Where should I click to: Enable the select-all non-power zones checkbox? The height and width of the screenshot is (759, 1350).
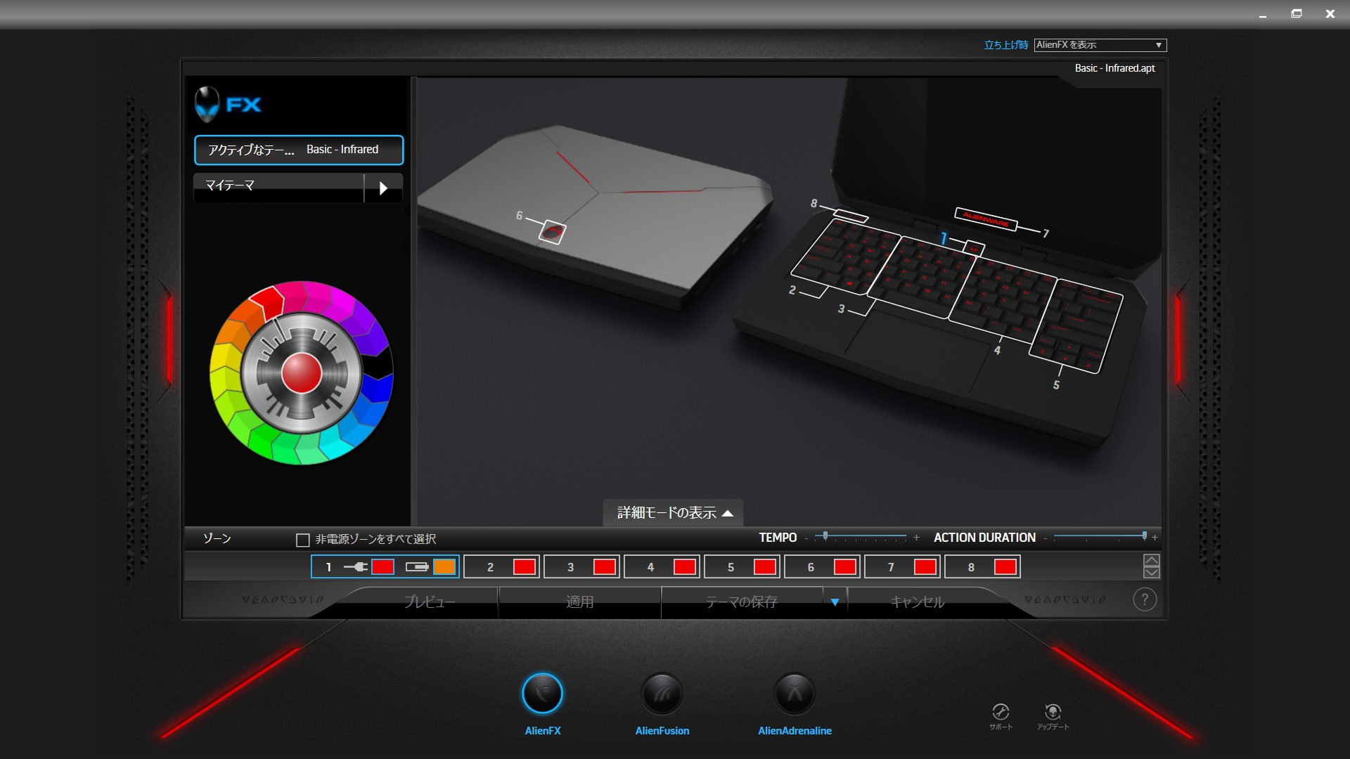(303, 540)
